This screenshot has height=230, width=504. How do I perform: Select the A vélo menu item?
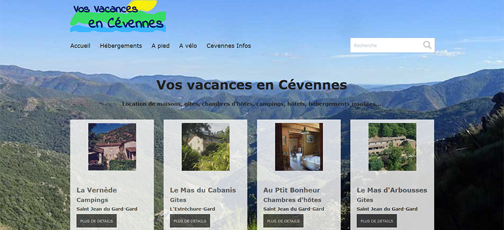tap(188, 46)
